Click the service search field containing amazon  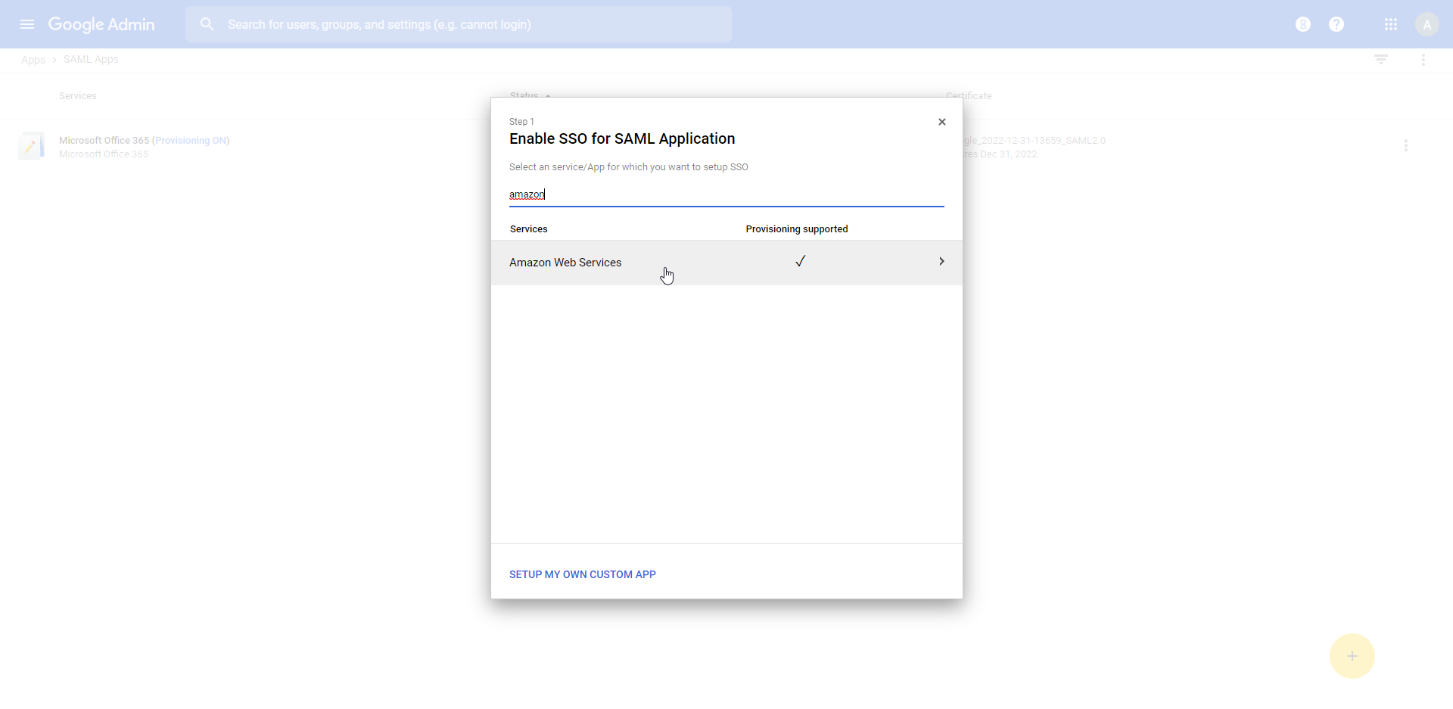tap(726, 194)
